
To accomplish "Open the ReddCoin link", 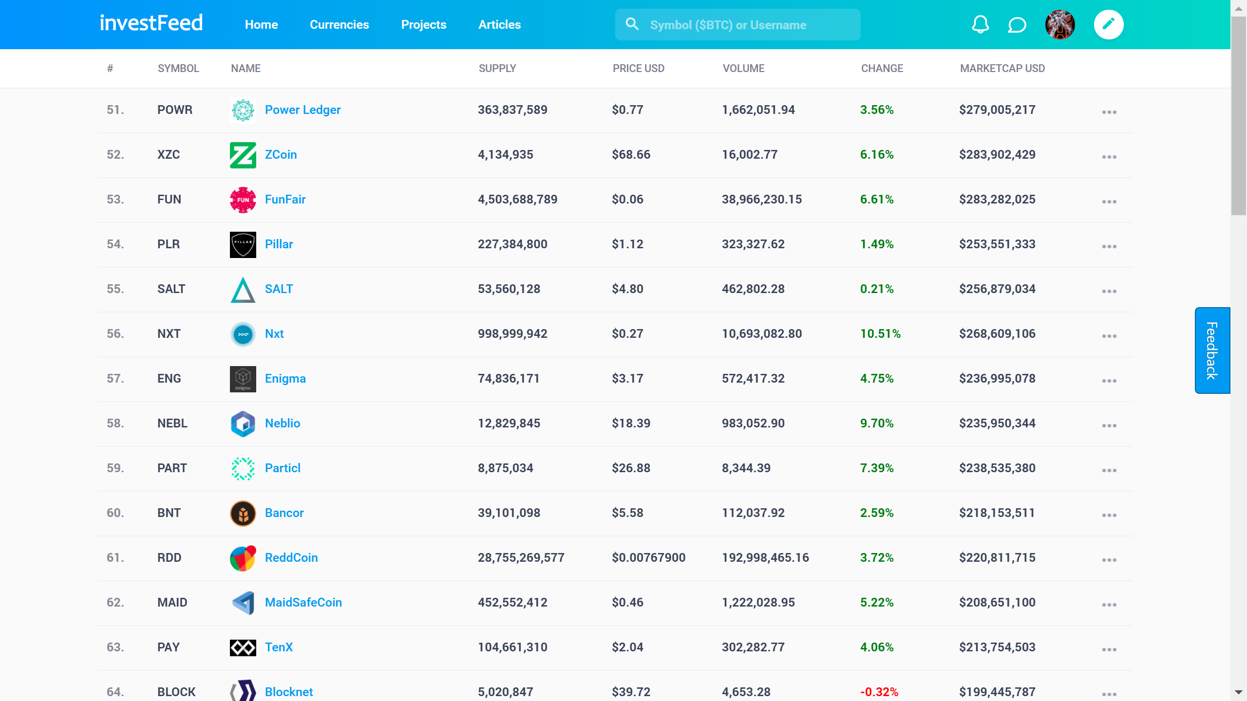I will pyautogui.click(x=291, y=558).
